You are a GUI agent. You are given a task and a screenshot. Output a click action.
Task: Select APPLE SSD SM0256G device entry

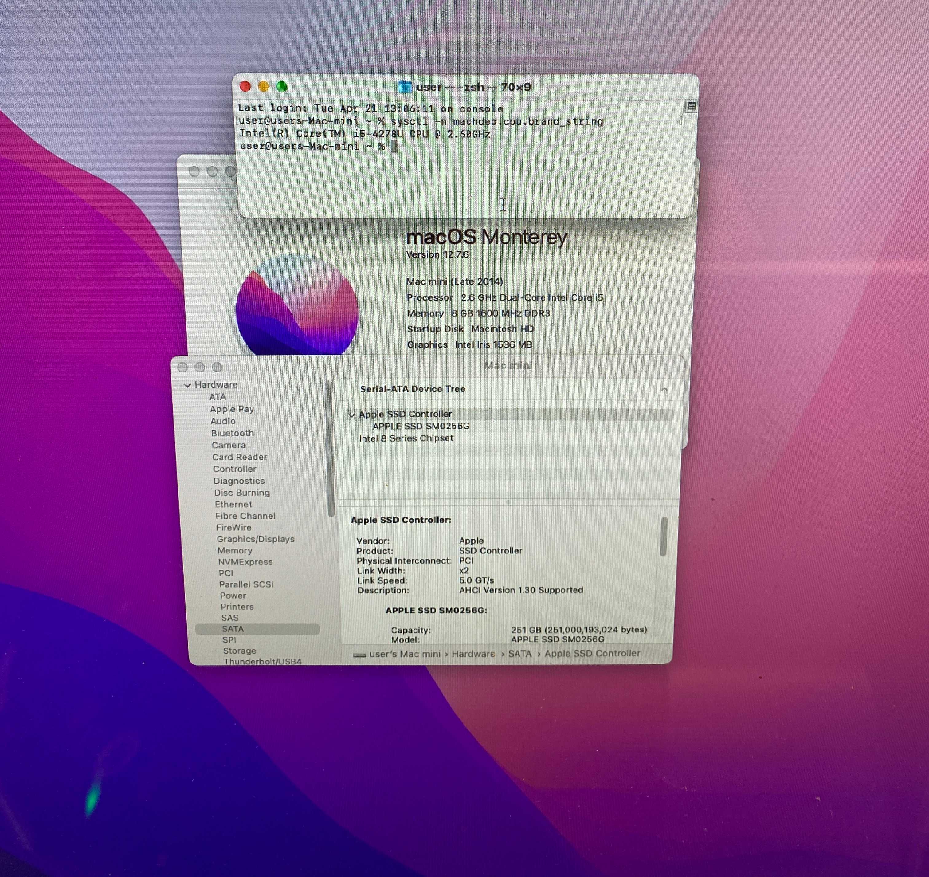click(421, 426)
